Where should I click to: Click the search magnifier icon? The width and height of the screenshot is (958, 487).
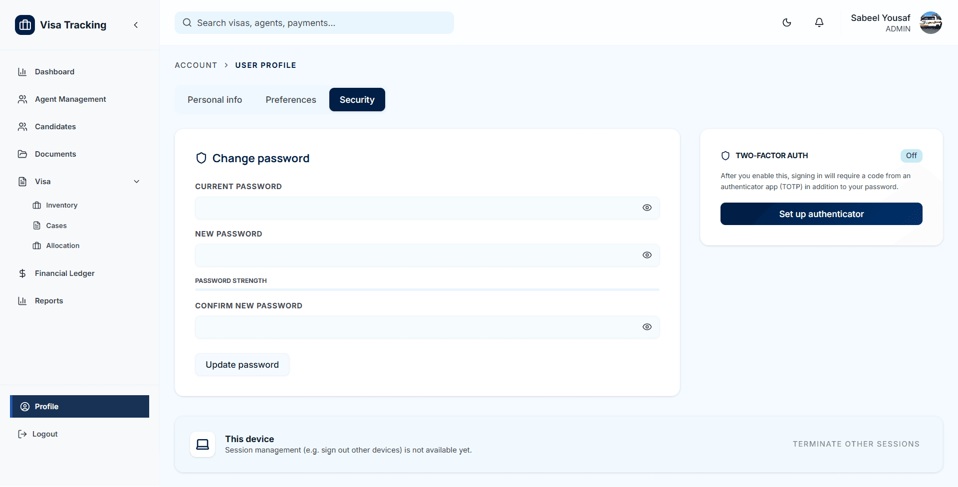pyautogui.click(x=187, y=23)
